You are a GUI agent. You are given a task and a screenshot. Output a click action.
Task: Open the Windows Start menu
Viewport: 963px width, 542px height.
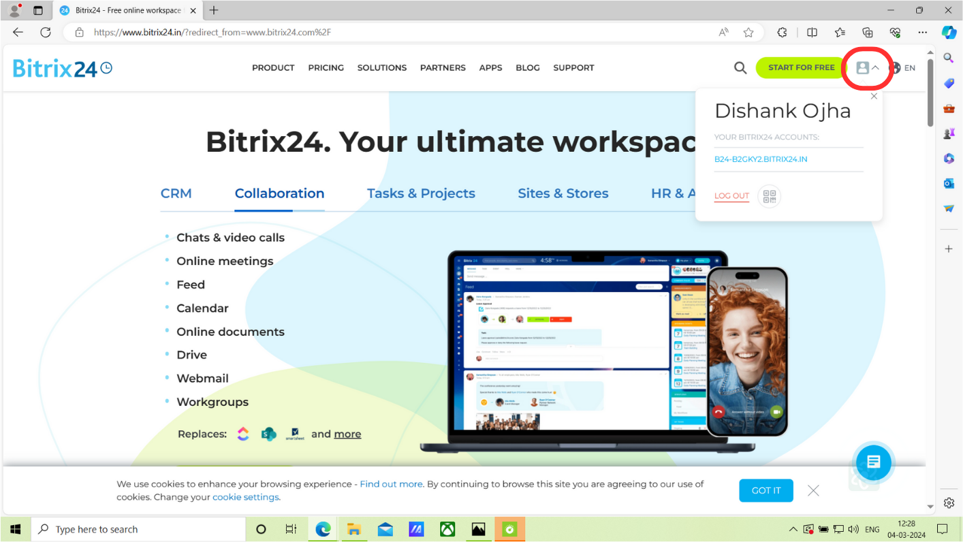(15, 529)
